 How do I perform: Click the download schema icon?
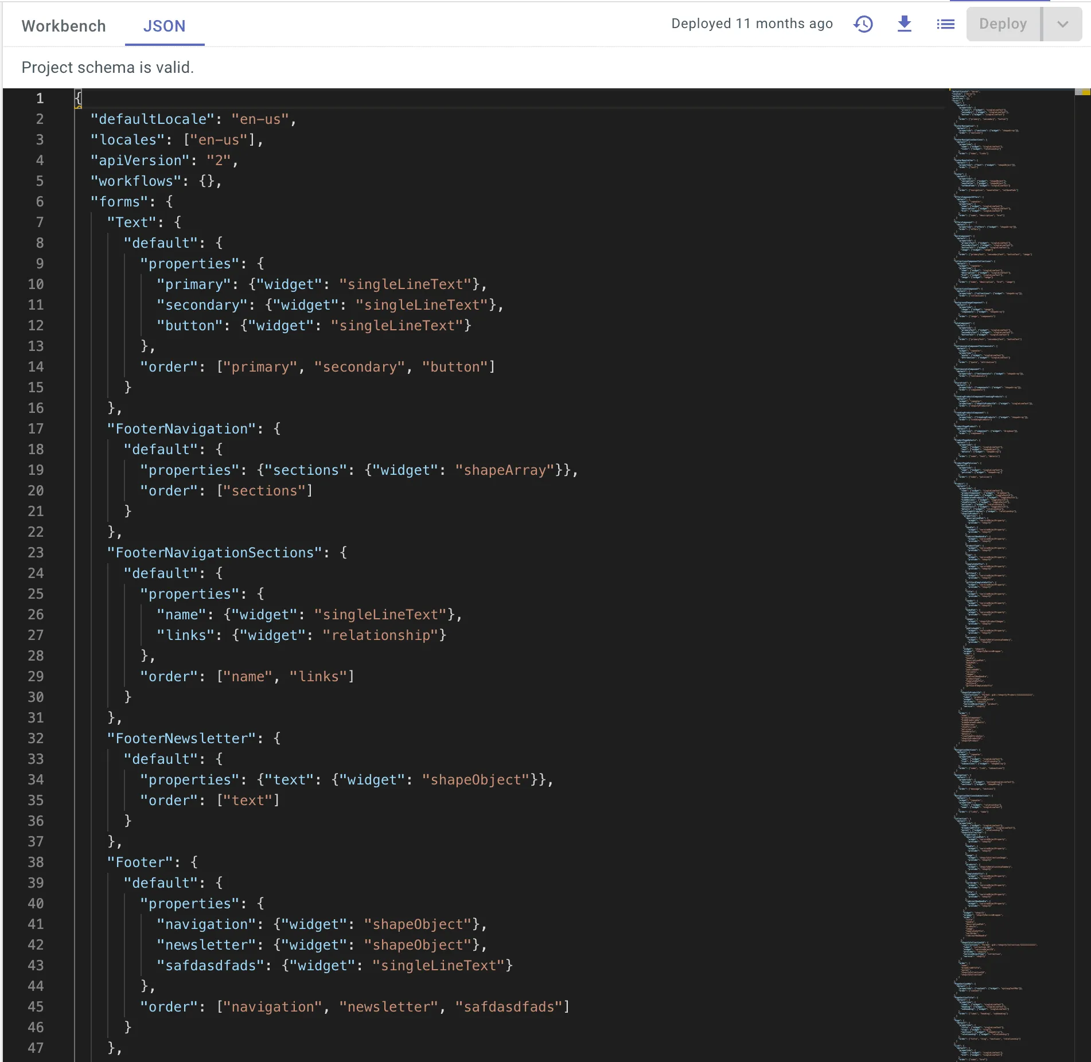point(905,24)
